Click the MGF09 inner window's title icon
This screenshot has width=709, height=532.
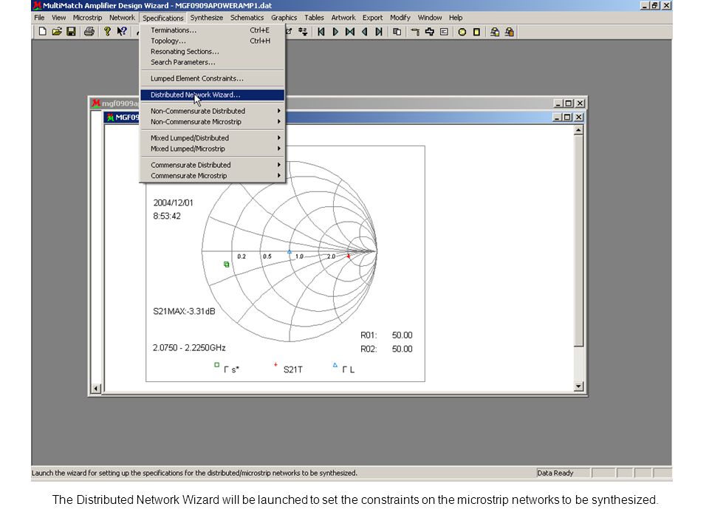point(110,117)
